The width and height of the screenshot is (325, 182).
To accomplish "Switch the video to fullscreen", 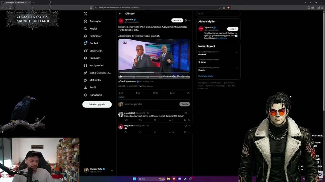I will pos(187,76).
